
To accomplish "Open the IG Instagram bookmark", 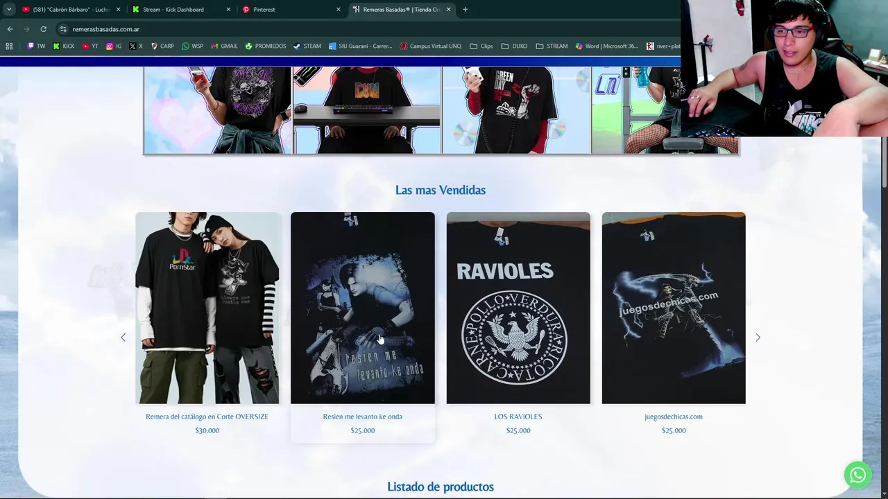I will click(114, 46).
